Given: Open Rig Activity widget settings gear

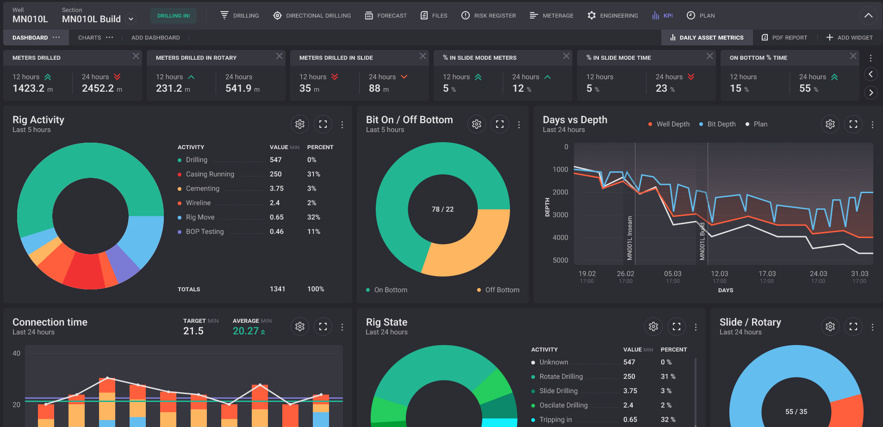Looking at the screenshot, I should click(300, 124).
